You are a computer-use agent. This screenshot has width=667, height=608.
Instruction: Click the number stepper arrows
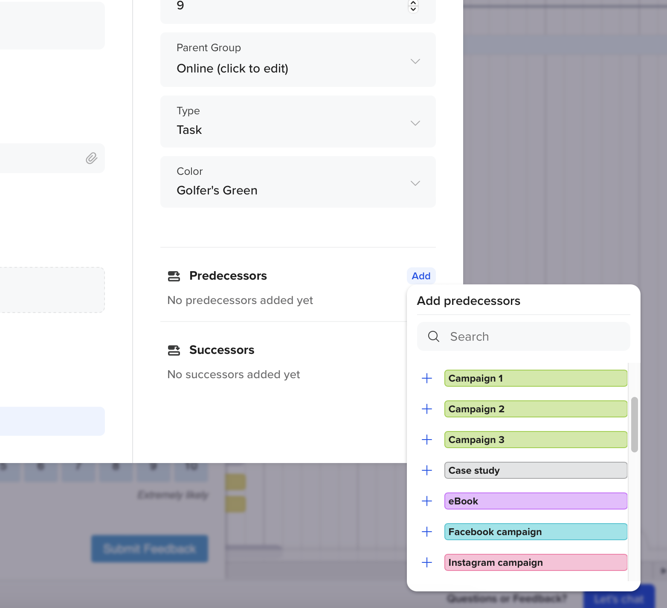point(413,6)
